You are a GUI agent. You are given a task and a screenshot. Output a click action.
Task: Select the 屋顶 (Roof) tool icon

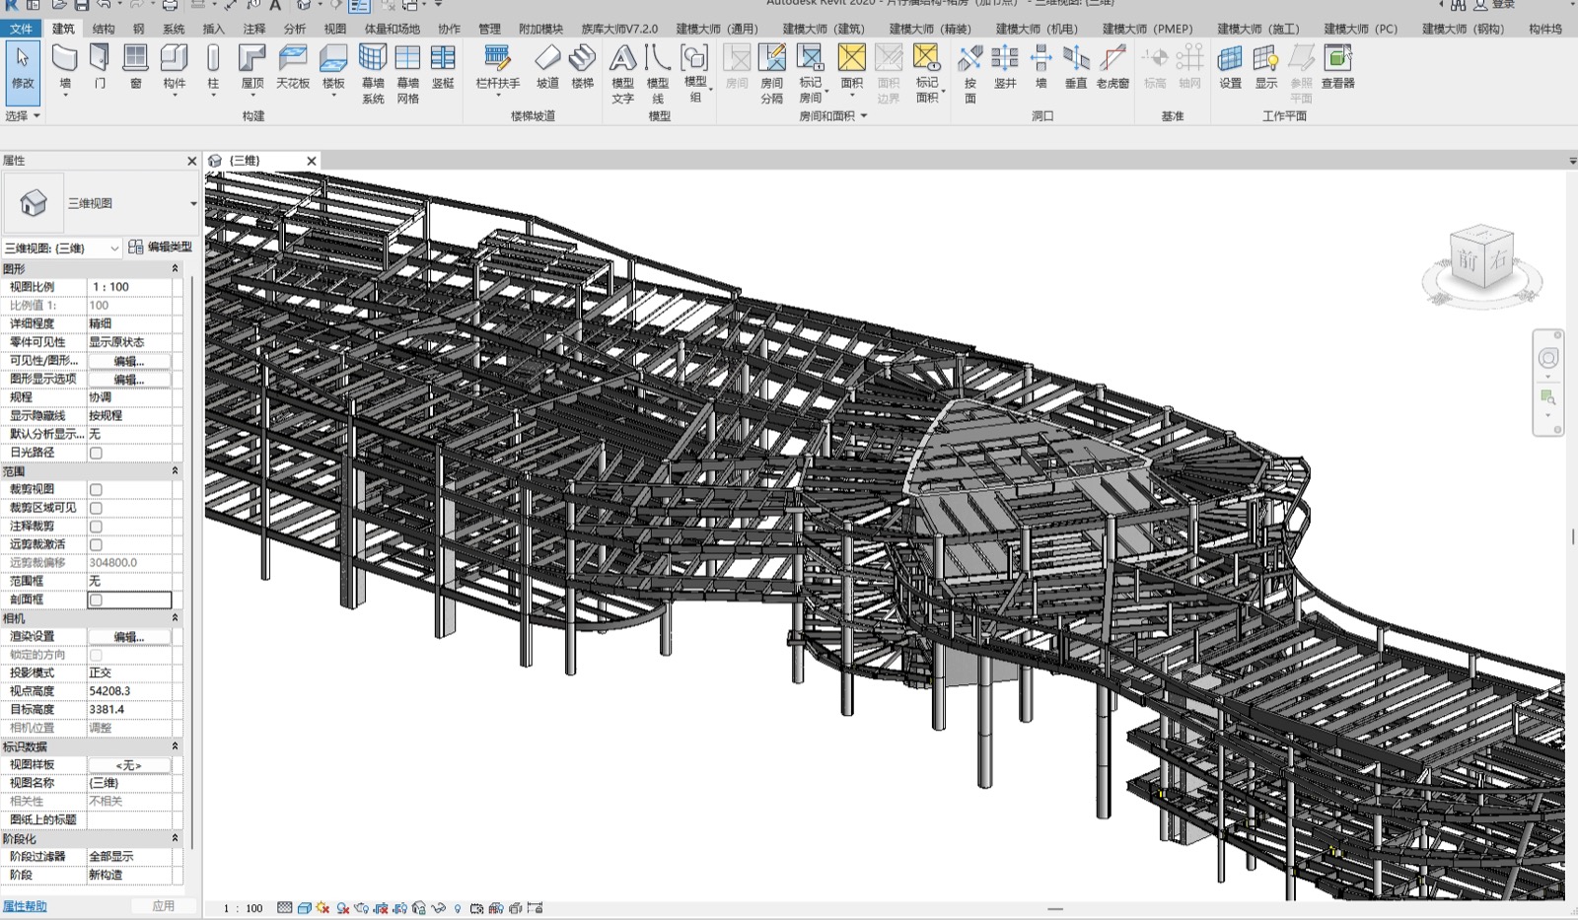tap(252, 59)
